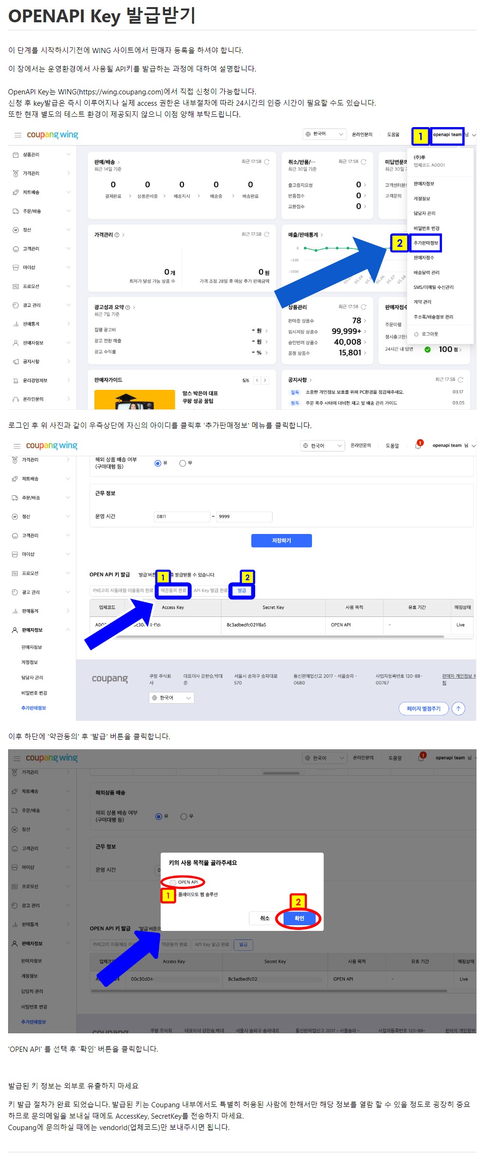Select 비밀번호 변경 in the account dropdown menu
The height and width of the screenshot is (1159, 486).
click(426, 229)
